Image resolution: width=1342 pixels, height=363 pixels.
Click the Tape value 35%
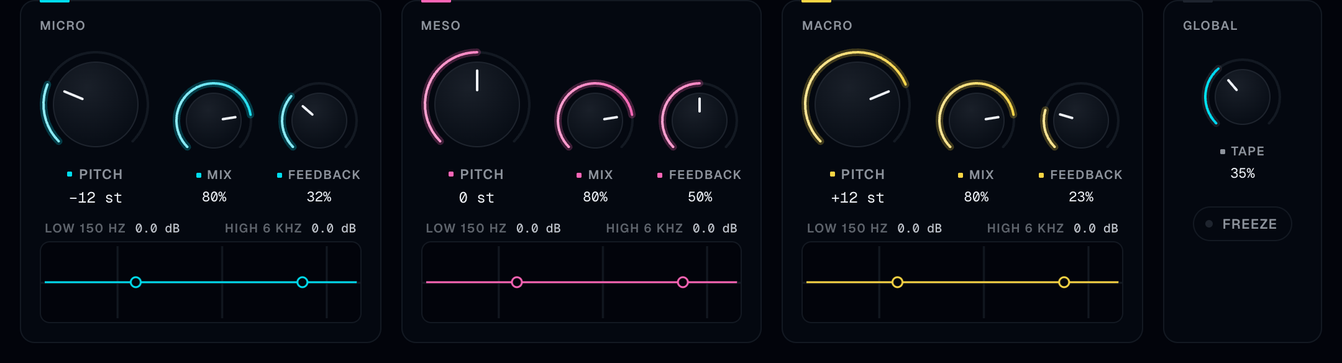[1243, 173]
